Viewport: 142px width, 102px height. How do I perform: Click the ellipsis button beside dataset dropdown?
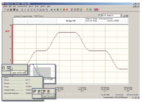pos(124,16)
